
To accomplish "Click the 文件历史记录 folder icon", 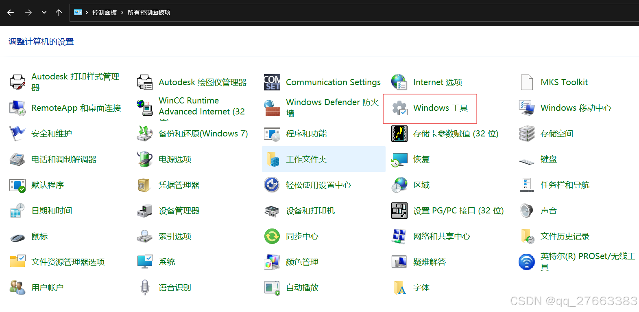I will pos(527,236).
